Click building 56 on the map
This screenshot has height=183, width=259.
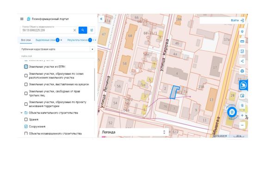(118, 86)
